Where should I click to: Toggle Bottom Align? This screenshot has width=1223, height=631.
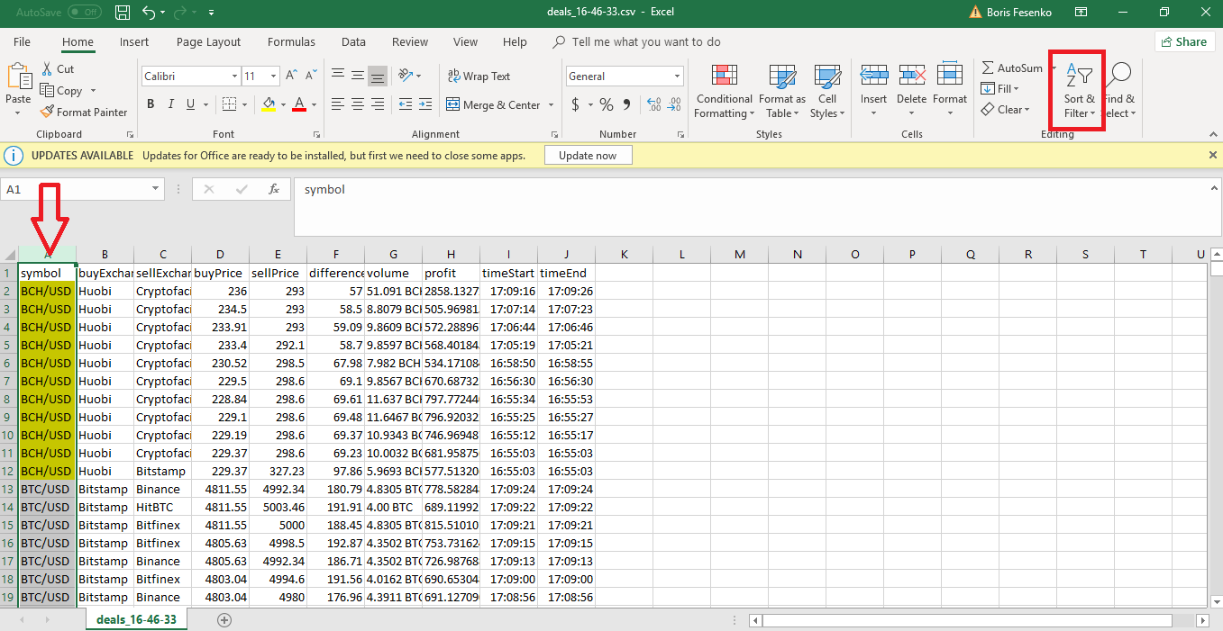click(x=379, y=76)
